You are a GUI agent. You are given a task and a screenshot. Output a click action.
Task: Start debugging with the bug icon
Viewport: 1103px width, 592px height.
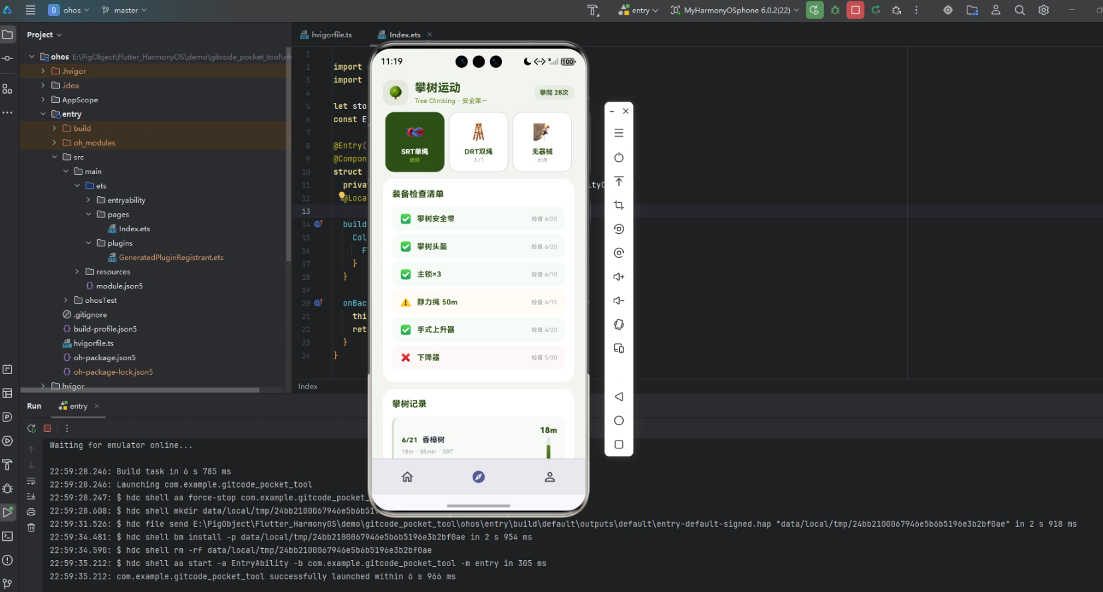[835, 10]
